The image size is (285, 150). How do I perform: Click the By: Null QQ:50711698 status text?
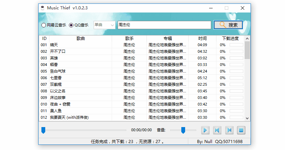click(220, 142)
